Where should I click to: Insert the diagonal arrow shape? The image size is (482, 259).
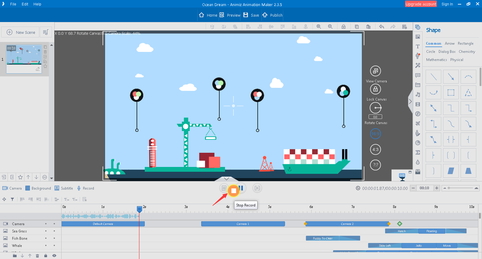click(451, 77)
